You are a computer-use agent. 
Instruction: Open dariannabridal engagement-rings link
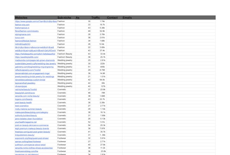click(32, 73)
